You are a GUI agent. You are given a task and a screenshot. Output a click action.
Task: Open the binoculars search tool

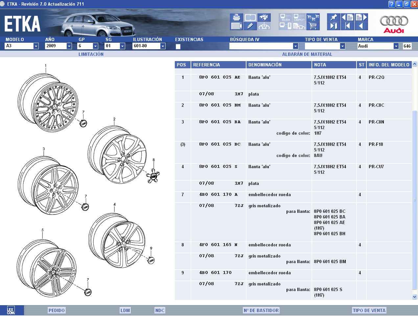264,17
